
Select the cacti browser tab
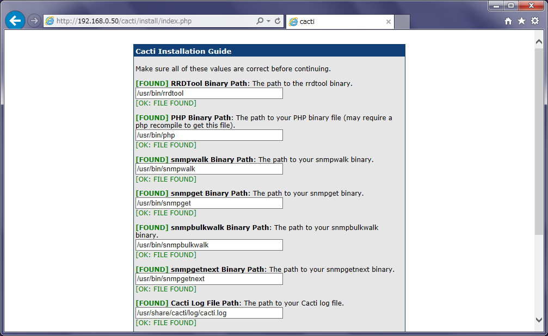coord(340,21)
